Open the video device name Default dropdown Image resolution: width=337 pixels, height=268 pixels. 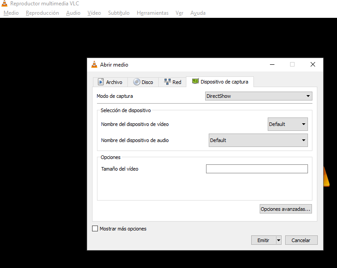[x=287, y=124]
